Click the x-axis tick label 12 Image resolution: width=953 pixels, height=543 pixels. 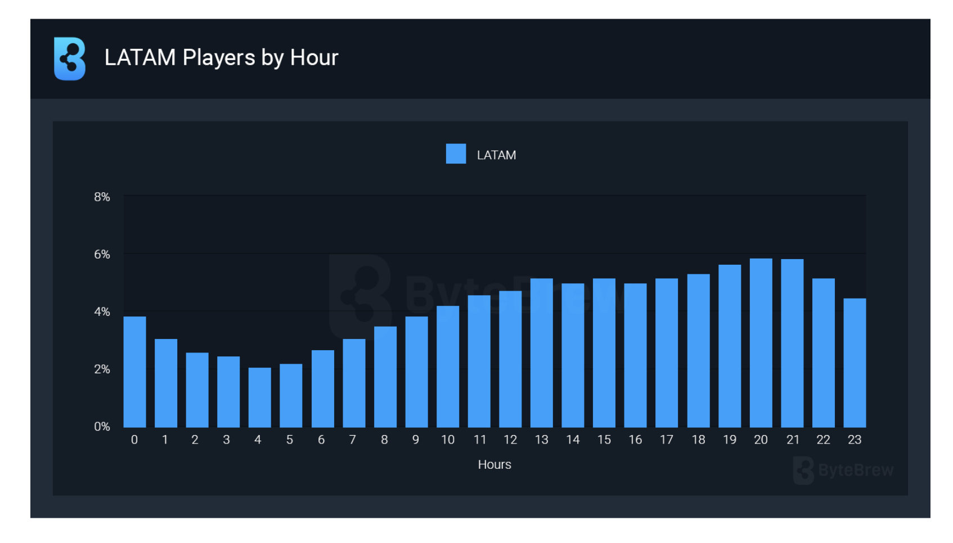point(510,440)
